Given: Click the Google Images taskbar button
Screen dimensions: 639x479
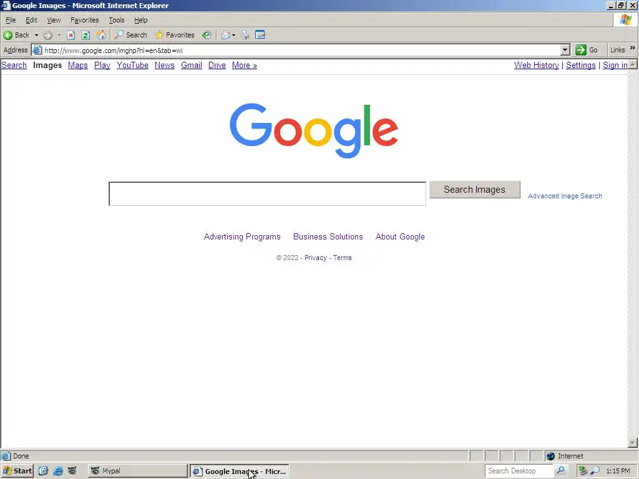Looking at the screenshot, I should tap(240, 472).
